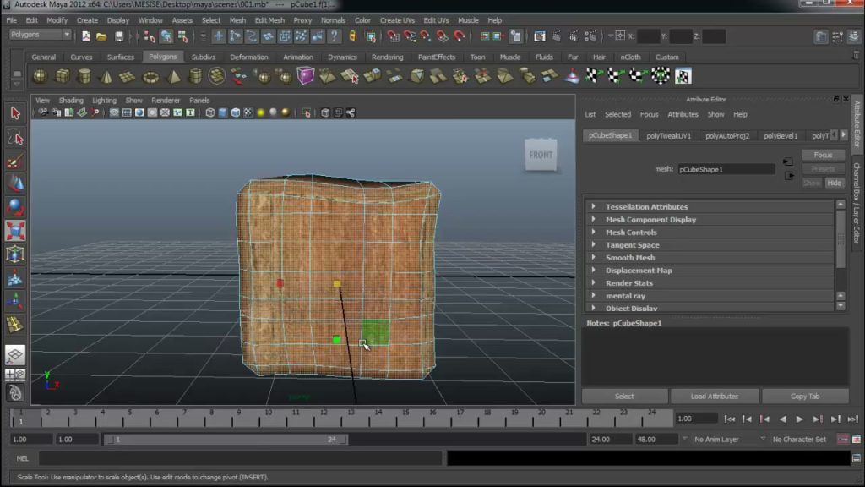Expand Mesh Component Display section
This screenshot has height=487, width=865.
click(x=594, y=219)
